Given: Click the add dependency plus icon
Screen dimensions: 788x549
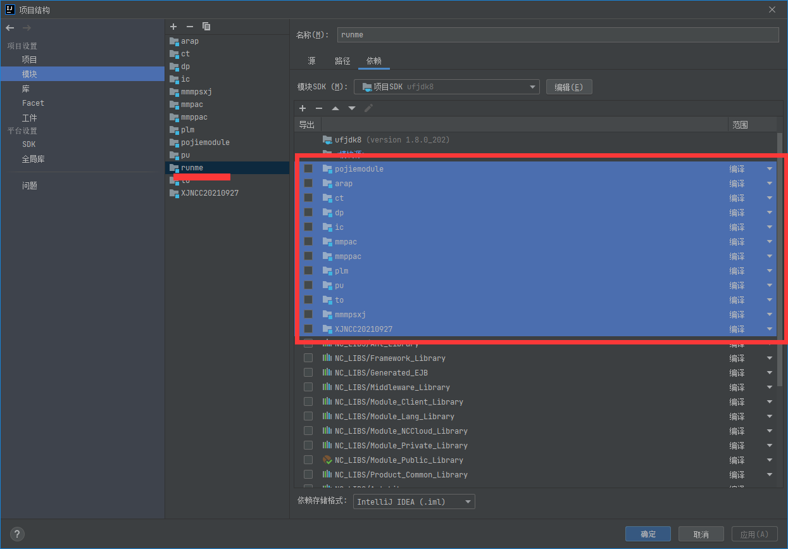Looking at the screenshot, I should pos(303,108).
